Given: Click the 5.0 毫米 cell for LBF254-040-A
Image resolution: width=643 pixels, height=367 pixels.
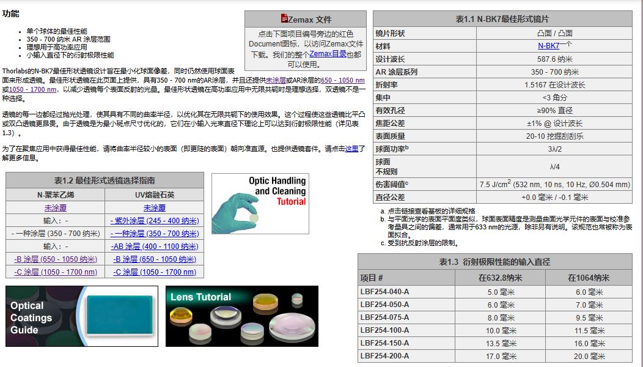Looking at the screenshot, I should pyautogui.click(x=501, y=292).
